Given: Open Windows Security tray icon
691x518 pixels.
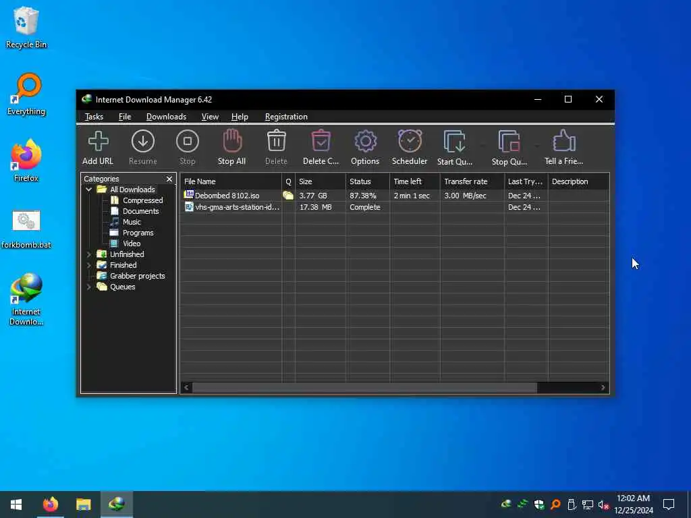Looking at the screenshot, I should pos(539,505).
